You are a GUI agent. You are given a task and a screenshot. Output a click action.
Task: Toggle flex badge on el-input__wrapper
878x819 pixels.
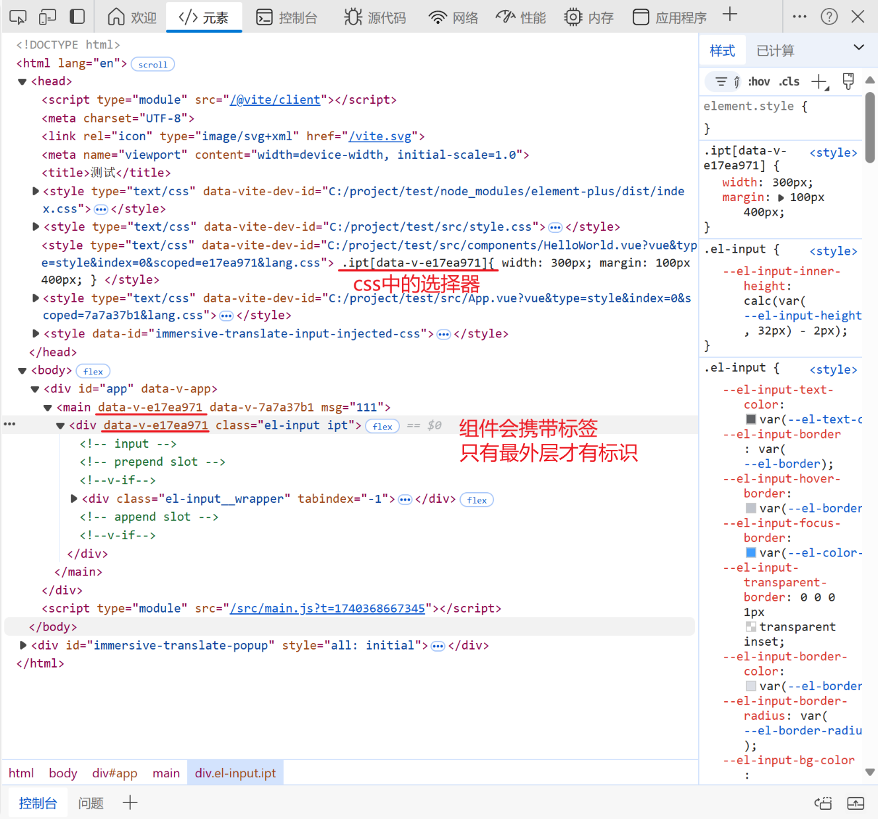[477, 500]
